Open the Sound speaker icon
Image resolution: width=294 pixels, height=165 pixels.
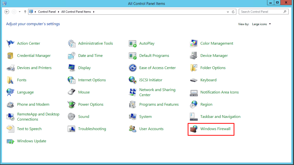[71, 117]
